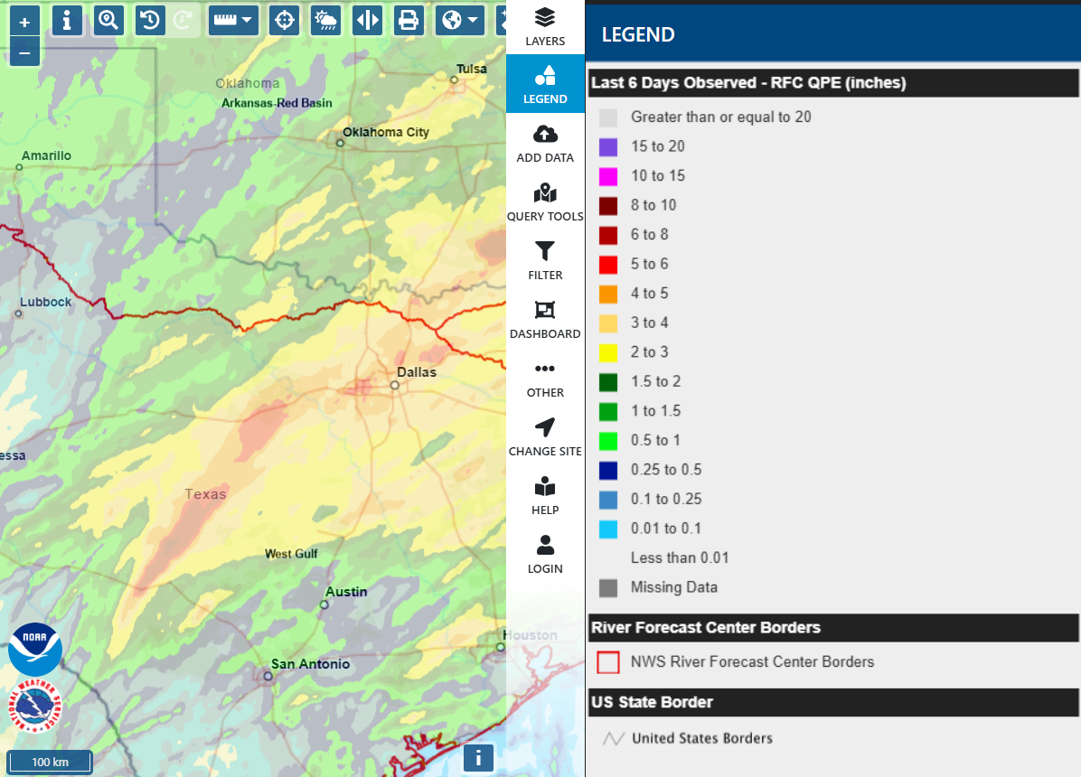The height and width of the screenshot is (777, 1081).
Task: Open the Help section
Action: tap(545, 494)
